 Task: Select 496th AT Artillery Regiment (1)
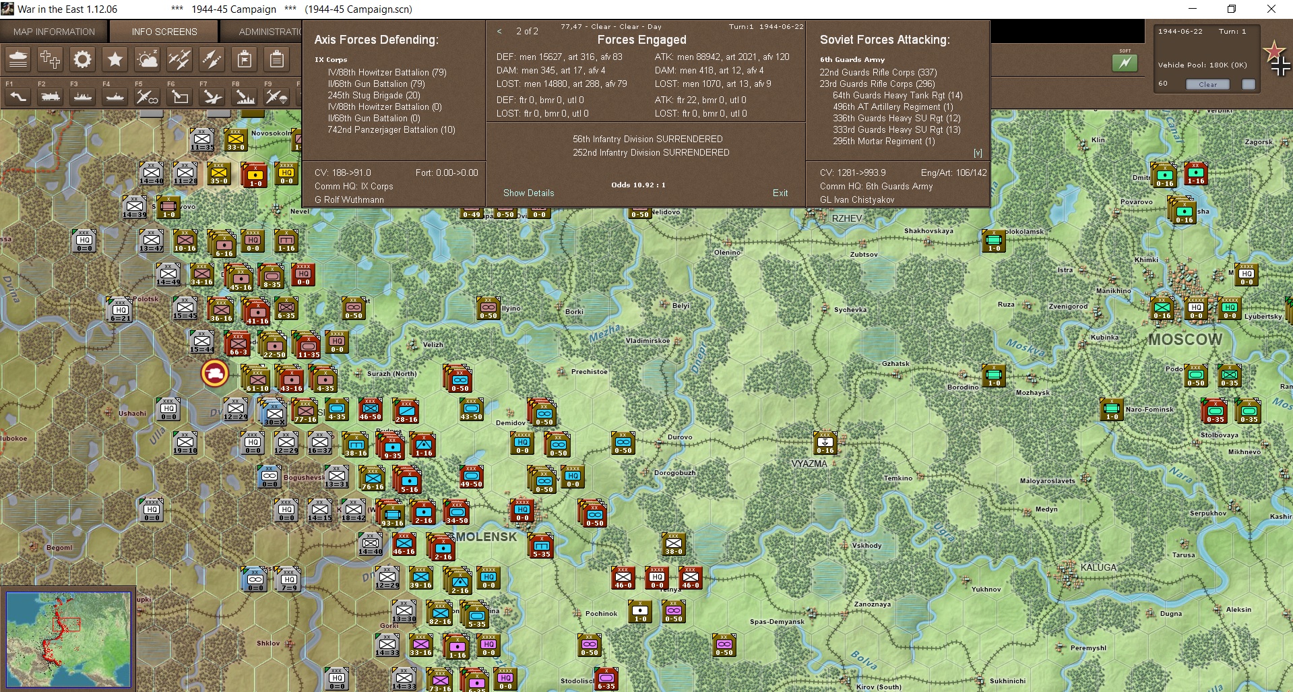893,106
